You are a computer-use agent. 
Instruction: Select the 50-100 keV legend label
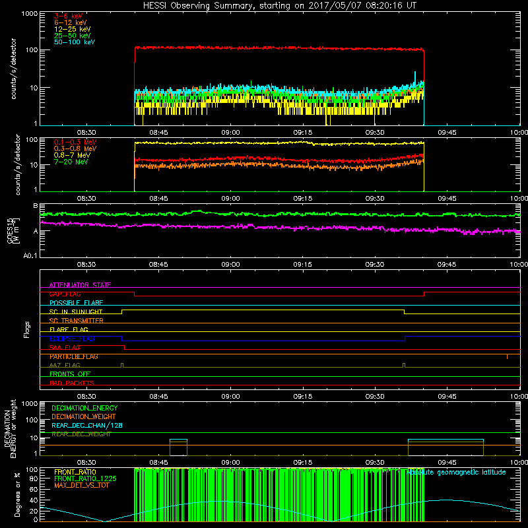[x=75, y=42]
